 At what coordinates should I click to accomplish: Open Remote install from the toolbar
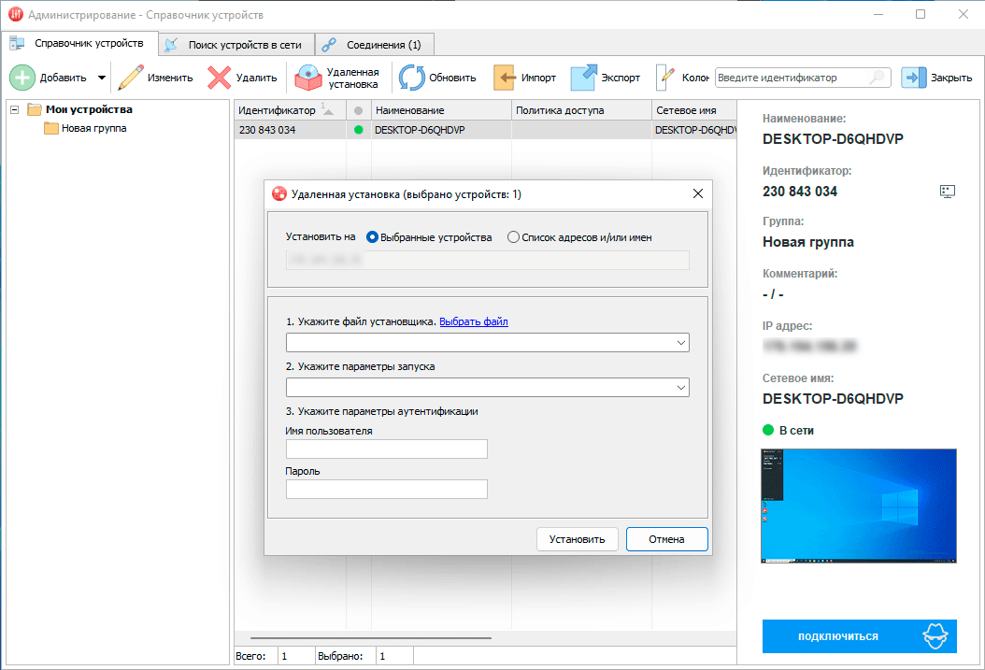pos(337,78)
